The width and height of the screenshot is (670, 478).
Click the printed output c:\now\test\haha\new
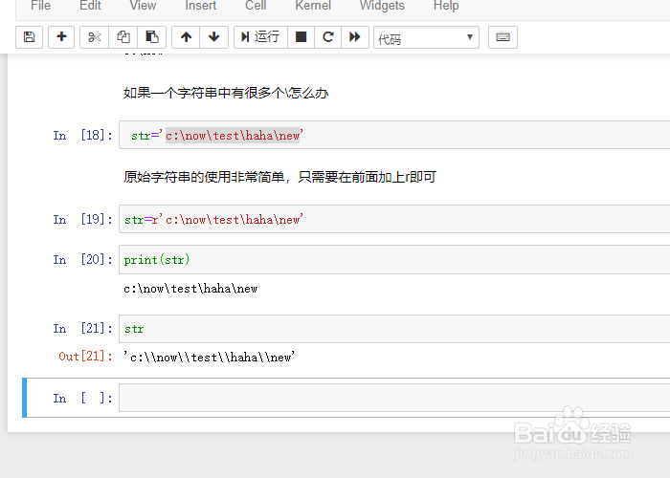coord(190,289)
